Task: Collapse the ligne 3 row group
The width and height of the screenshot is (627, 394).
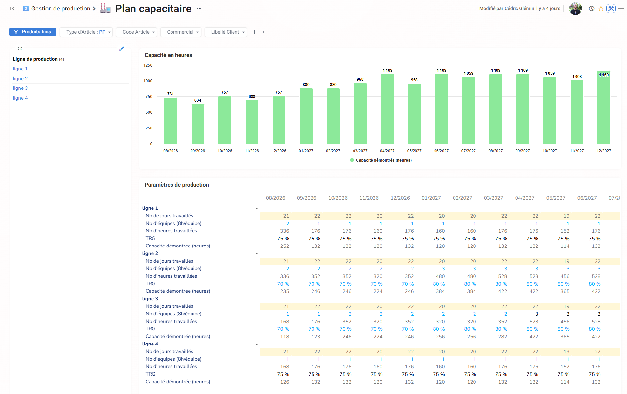Action: pyautogui.click(x=257, y=299)
